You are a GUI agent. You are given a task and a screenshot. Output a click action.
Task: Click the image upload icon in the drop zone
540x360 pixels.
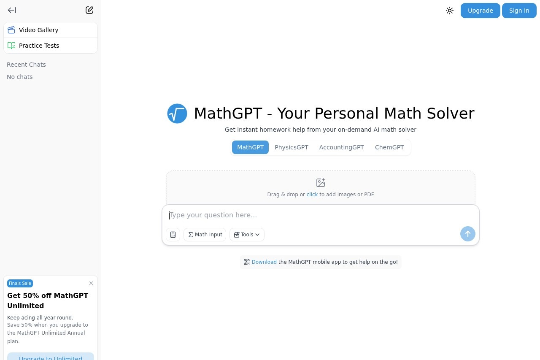point(320,182)
